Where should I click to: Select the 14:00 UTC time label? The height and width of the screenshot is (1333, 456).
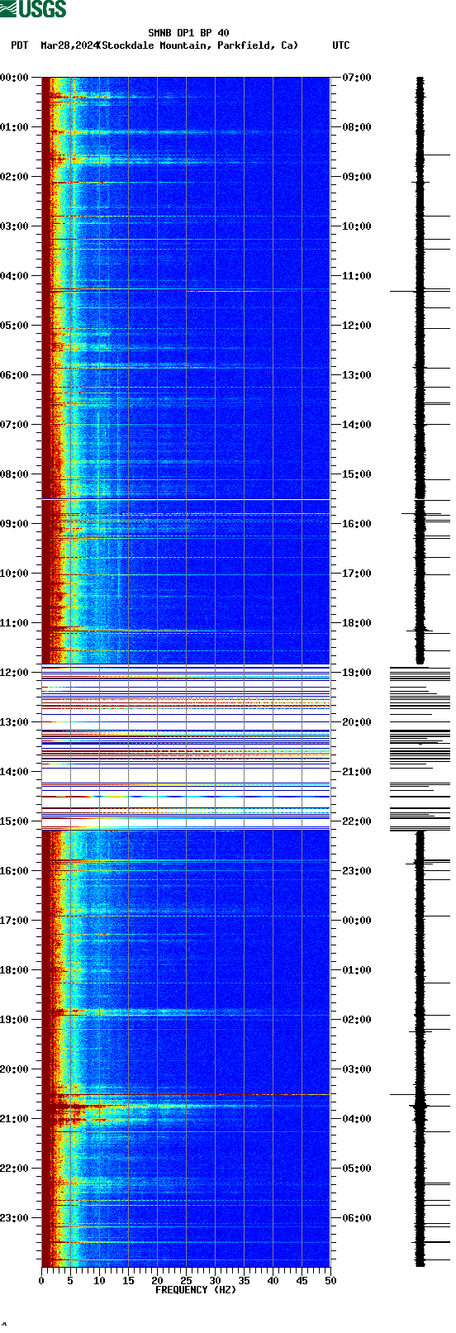[357, 425]
